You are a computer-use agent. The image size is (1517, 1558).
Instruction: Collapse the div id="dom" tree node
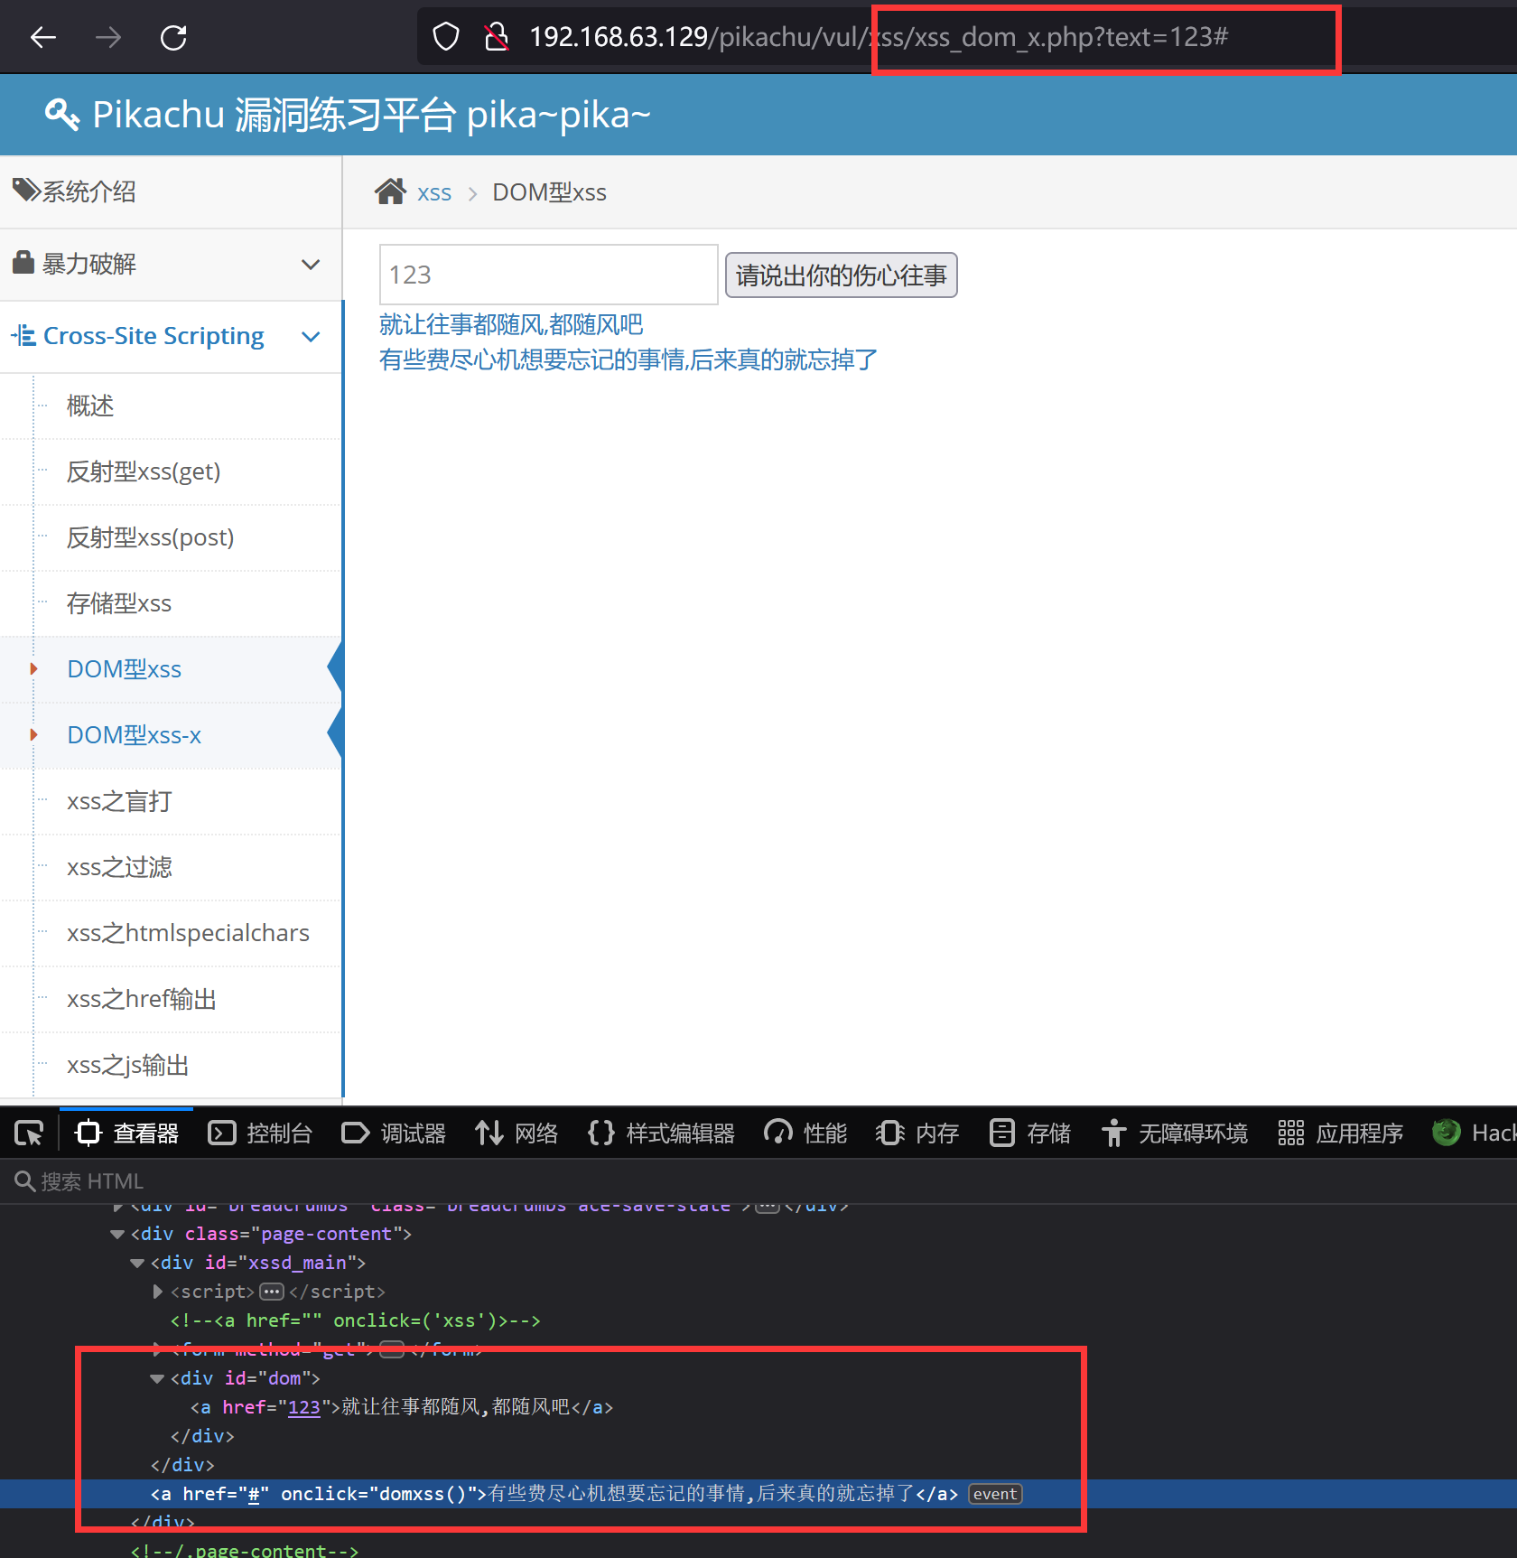[157, 1378]
